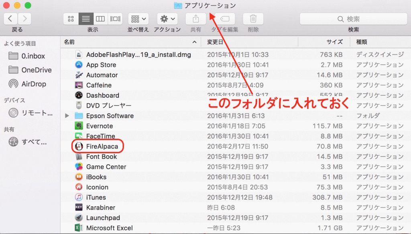This screenshot has width=411, height=234.
Task: Select the Evernote elephant icon
Action: (x=79, y=126)
